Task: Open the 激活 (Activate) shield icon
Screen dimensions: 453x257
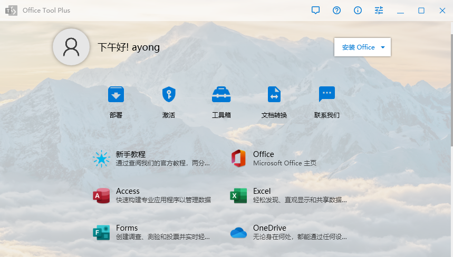Action: pyautogui.click(x=169, y=94)
